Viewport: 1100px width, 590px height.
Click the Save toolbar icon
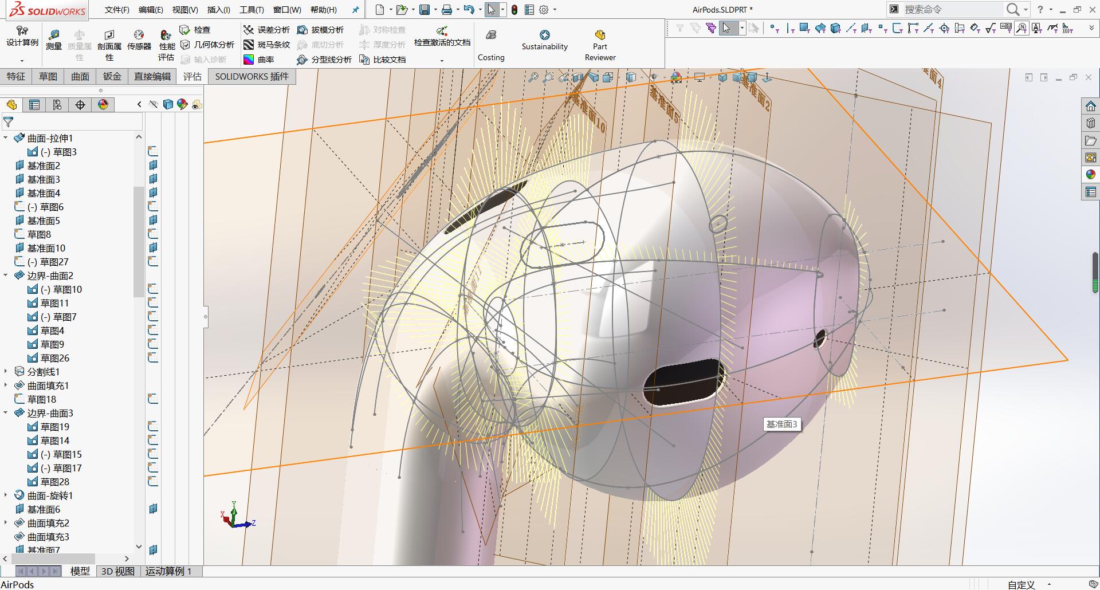click(x=425, y=10)
